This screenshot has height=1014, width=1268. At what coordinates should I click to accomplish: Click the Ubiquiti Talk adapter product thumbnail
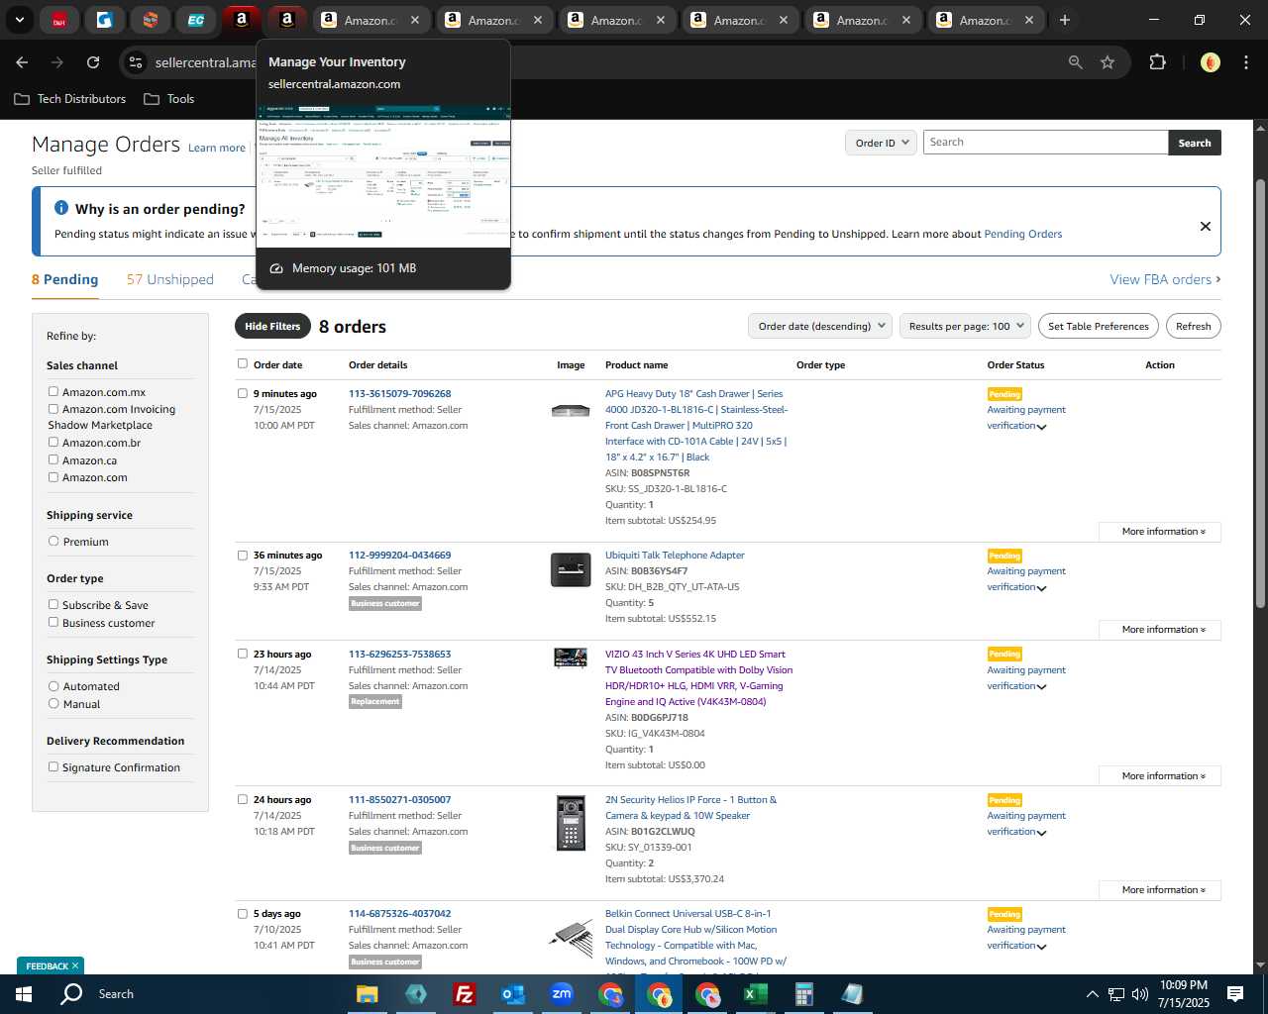coord(571,570)
